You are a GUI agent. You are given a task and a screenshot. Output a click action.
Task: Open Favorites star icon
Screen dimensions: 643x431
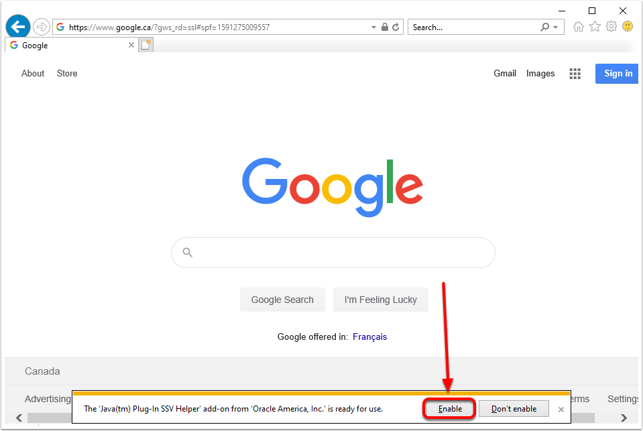click(595, 27)
